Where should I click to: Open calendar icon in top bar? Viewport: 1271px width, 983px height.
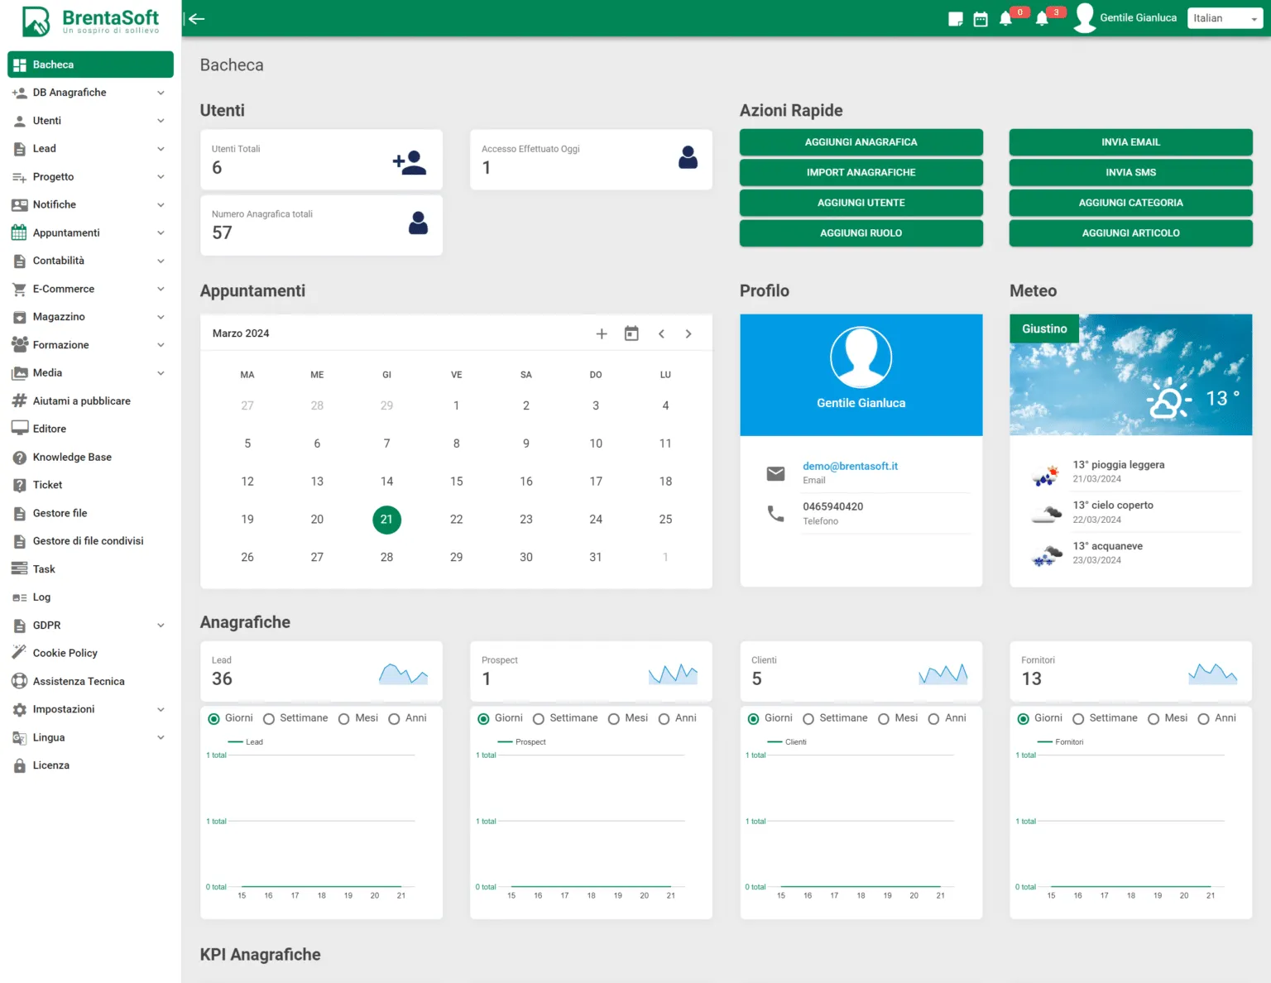(981, 19)
